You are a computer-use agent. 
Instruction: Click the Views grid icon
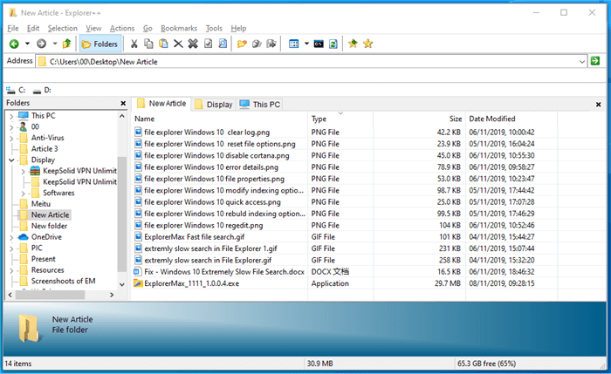pyautogui.click(x=294, y=44)
